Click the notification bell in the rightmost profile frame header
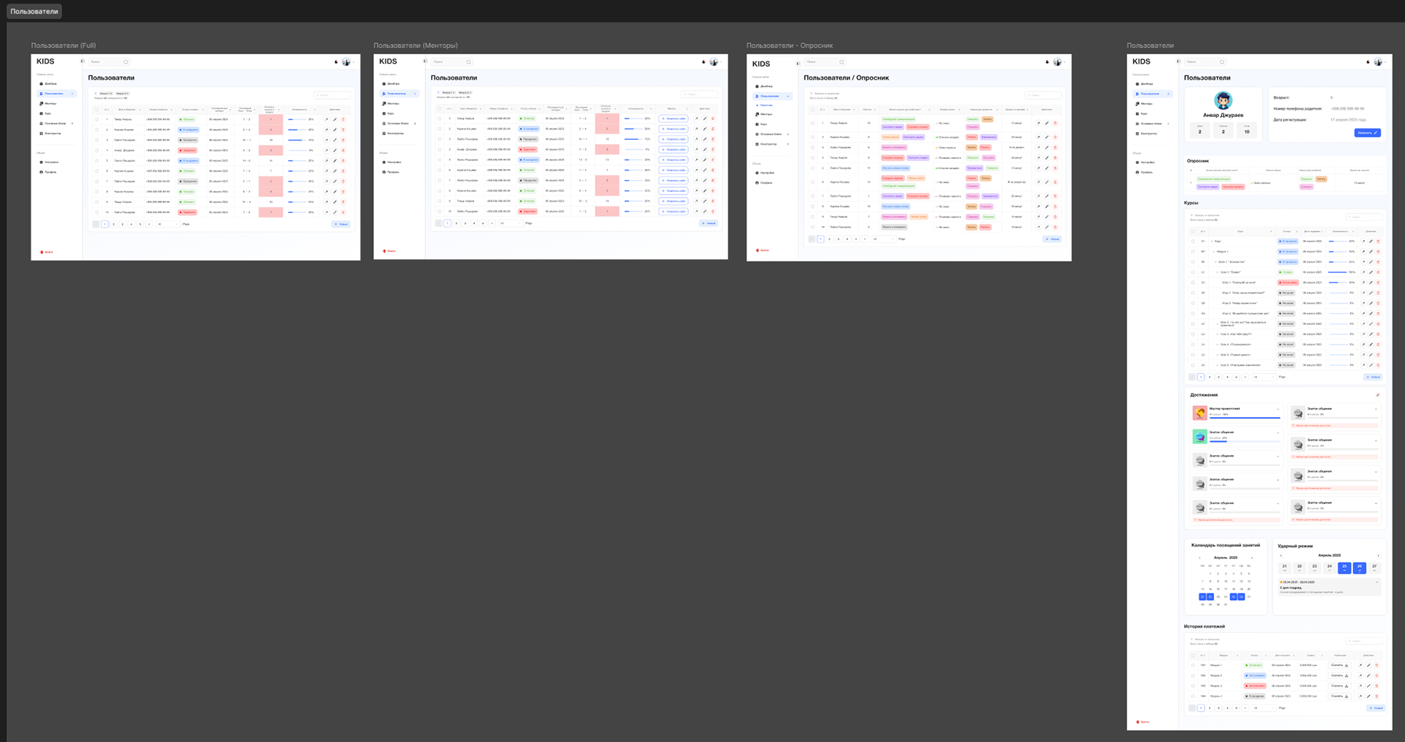The width and height of the screenshot is (1405, 742). [x=1368, y=61]
